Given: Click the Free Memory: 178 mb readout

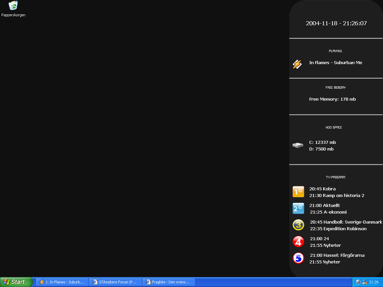Looking at the screenshot, I should point(332,99).
